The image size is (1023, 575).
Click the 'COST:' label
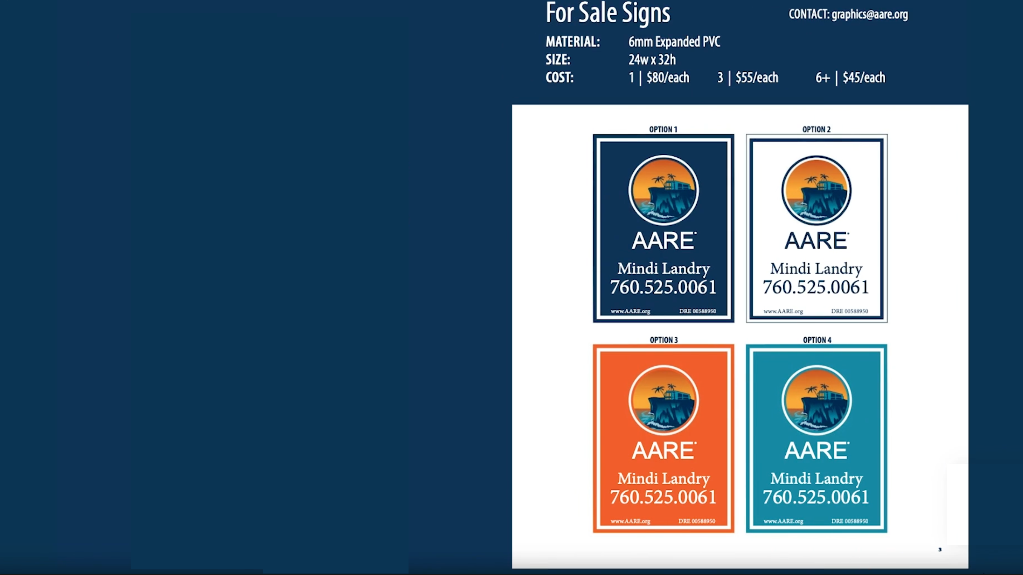click(559, 77)
